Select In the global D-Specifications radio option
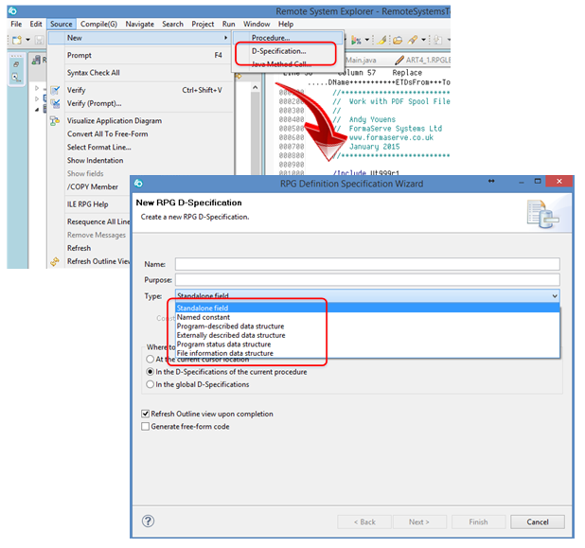 [x=150, y=384]
